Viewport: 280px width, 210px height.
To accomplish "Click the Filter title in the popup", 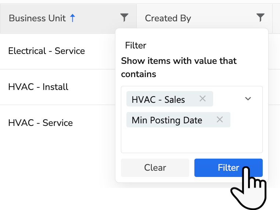I will [x=136, y=46].
